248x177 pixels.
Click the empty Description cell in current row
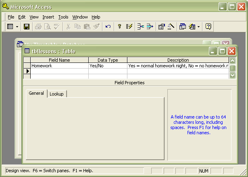click(x=178, y=71)
